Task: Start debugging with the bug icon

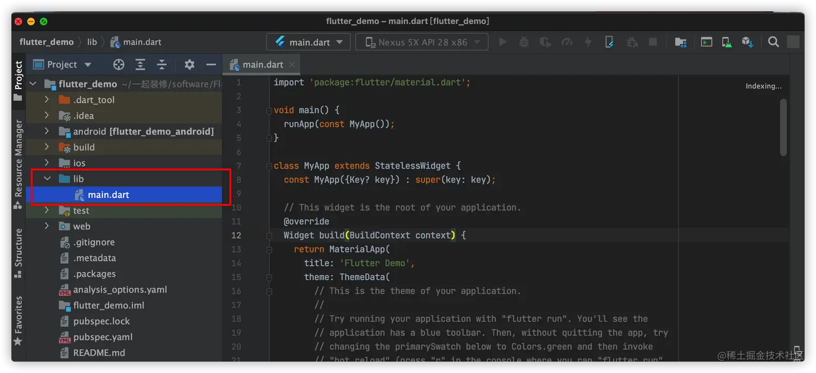Action: [x=523, y=42]
